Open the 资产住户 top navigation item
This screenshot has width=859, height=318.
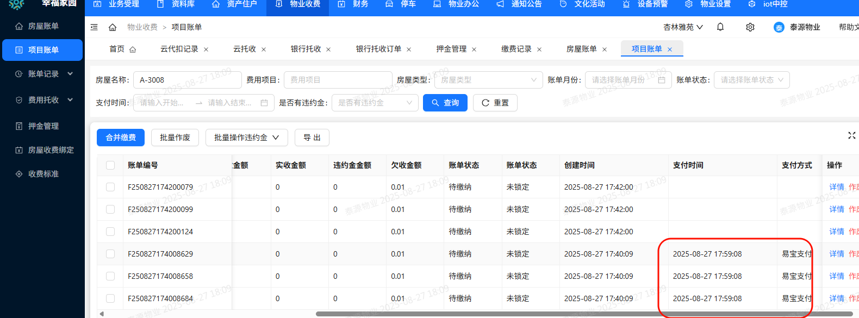pos(234,4)
